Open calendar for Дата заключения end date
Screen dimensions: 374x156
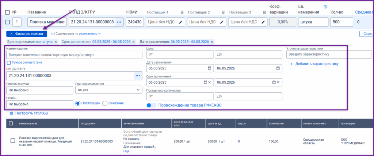[x=278, y=68]
